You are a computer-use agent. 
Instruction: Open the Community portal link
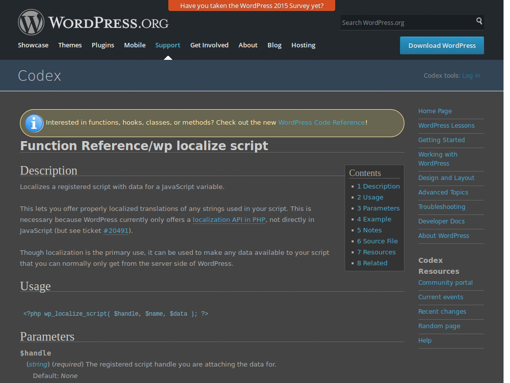point(445,283)
